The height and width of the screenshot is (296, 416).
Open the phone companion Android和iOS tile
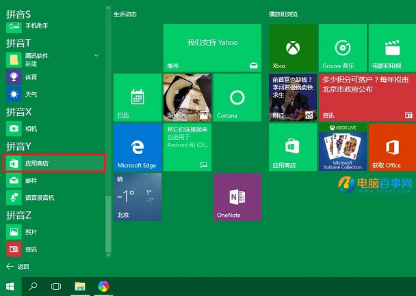pos(187,147)
